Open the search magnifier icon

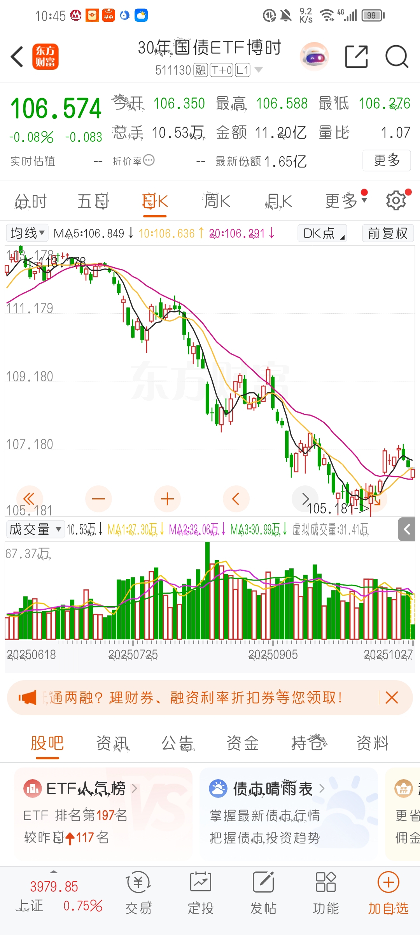coord(397,56)
